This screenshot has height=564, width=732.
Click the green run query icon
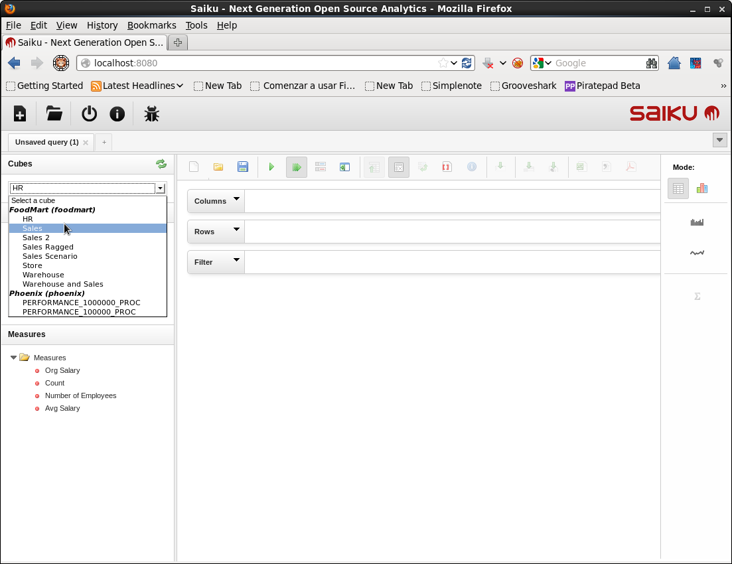pyautogui.click(x=271, y=167)
